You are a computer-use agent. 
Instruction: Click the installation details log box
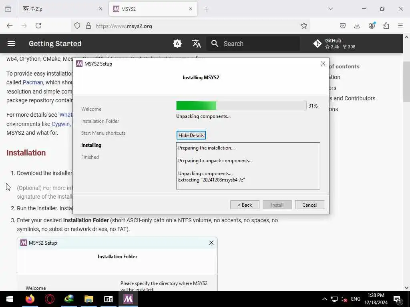tap(248, 166)
